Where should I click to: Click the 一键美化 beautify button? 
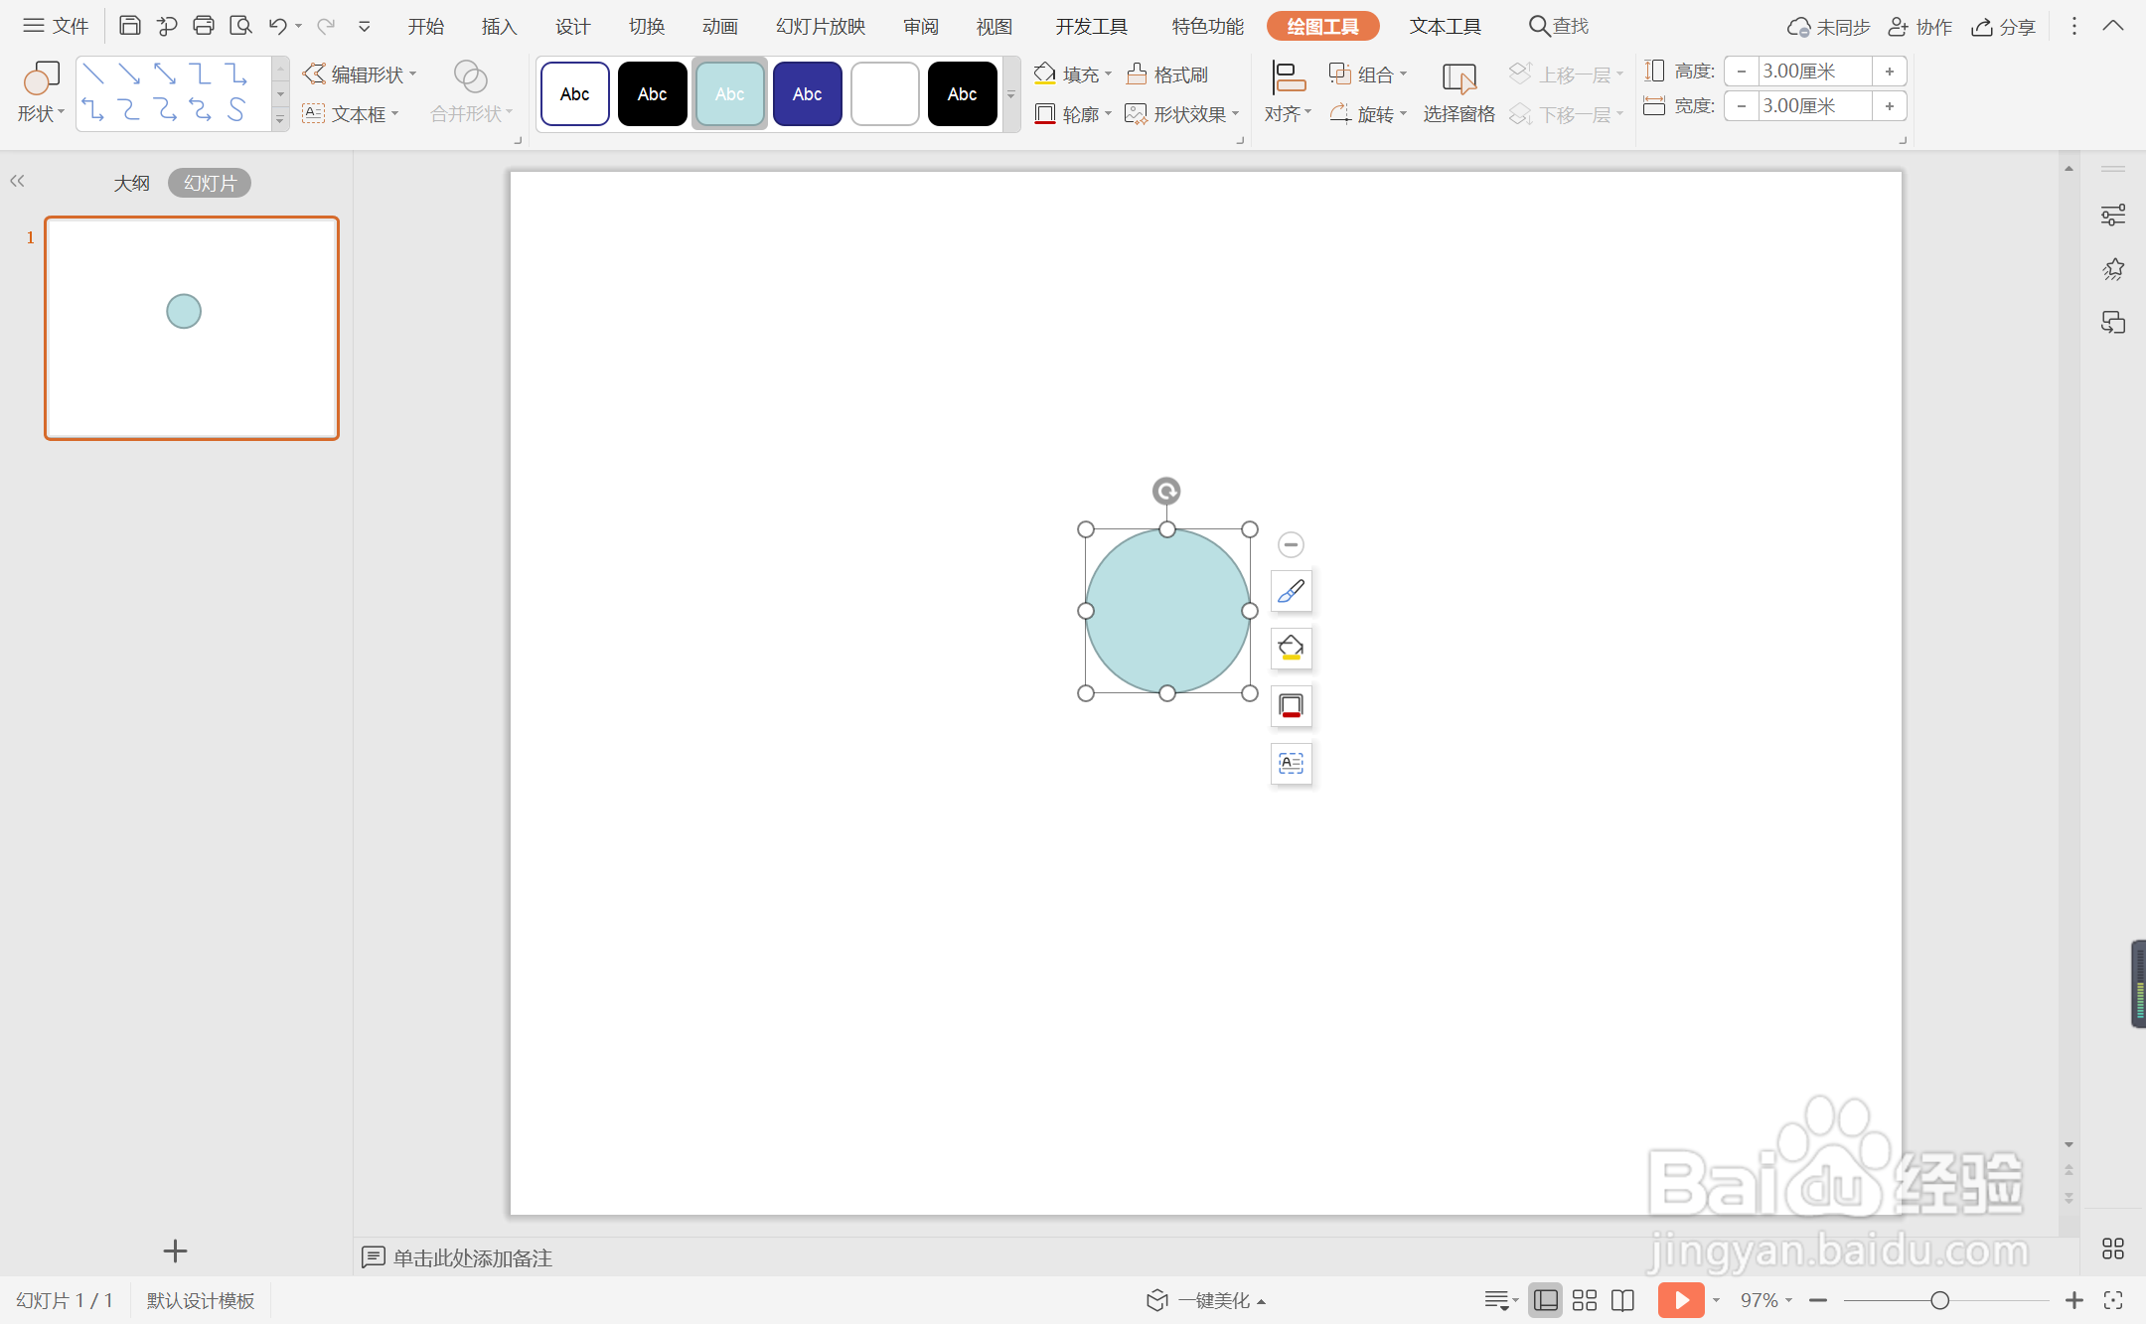point(1206,1300)
